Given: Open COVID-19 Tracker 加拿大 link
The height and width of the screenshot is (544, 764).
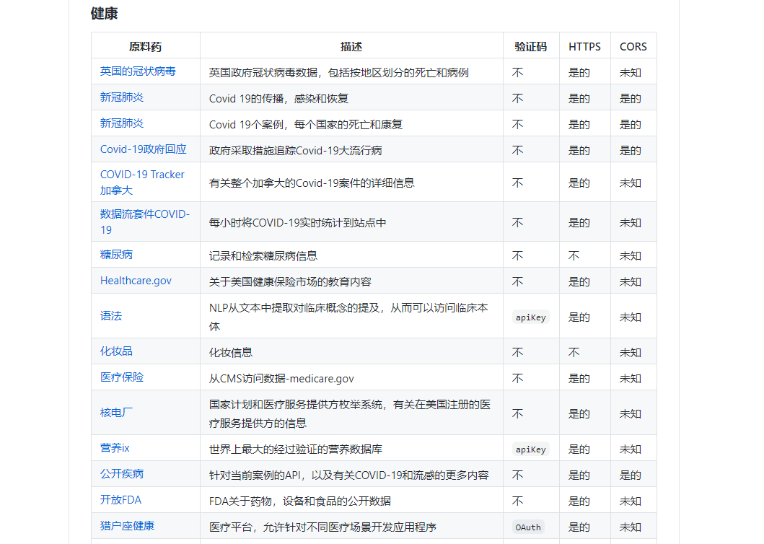Looking at the screenshot, I should (142, 183).
